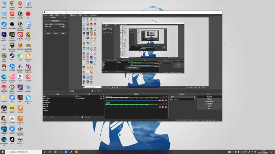Screen dimensions: 275x154
Task: Open Chrome from the Windows taskbar
Action: click(55, 152)
